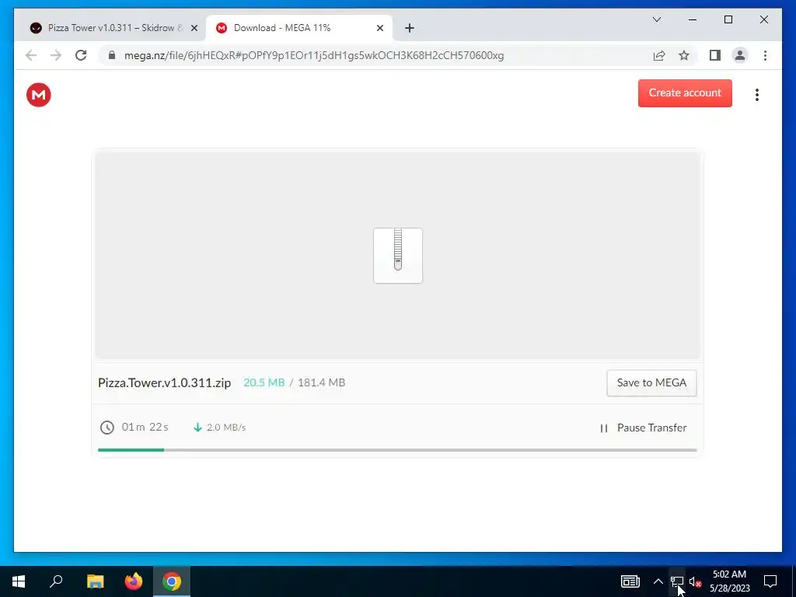796x597 pixels.
Task: Click Save to MEGA button
Action: click(651, 382)
